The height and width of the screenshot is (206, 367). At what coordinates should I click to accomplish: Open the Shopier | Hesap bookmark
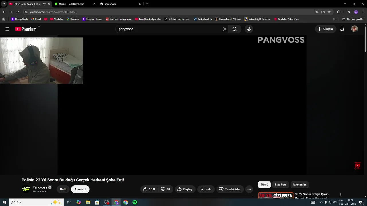(92, 19)
